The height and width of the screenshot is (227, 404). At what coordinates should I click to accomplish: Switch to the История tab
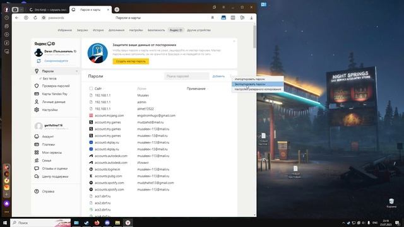98,30
